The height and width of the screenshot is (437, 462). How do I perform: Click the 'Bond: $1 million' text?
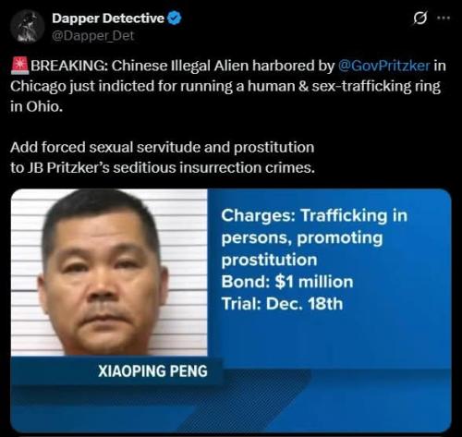tap(287, 282)
